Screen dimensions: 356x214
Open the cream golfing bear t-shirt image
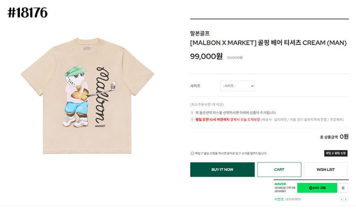pos(88,96)
